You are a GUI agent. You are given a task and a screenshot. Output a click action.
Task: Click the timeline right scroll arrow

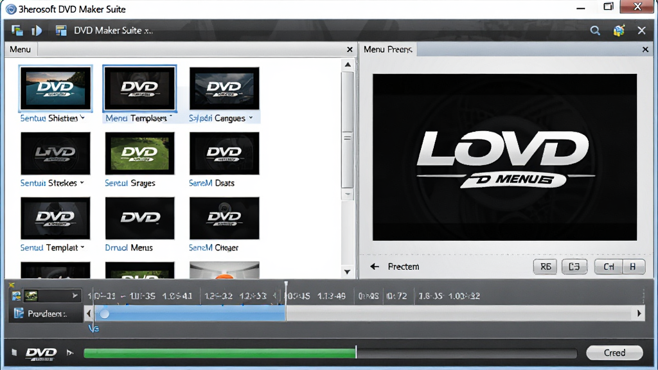[639, 313]
